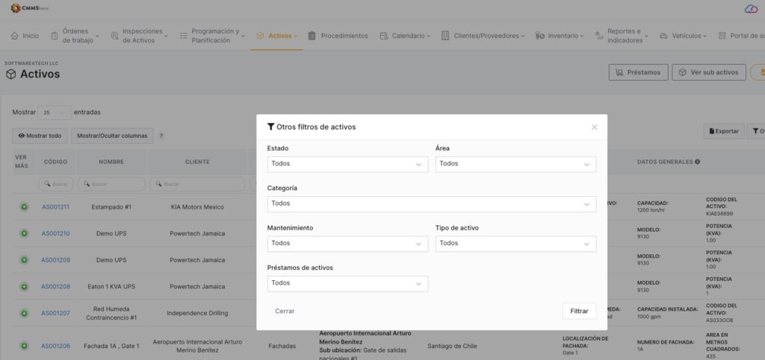
Task: Open the Área dropdown
Action: [515, 164]
